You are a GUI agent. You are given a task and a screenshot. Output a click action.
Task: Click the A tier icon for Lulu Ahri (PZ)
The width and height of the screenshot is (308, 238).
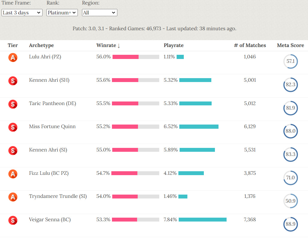pos(13,57)
